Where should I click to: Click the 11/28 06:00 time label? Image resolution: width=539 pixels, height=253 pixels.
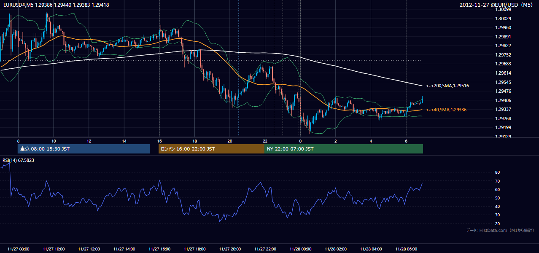pyautogui.click(x=406, y=249)
